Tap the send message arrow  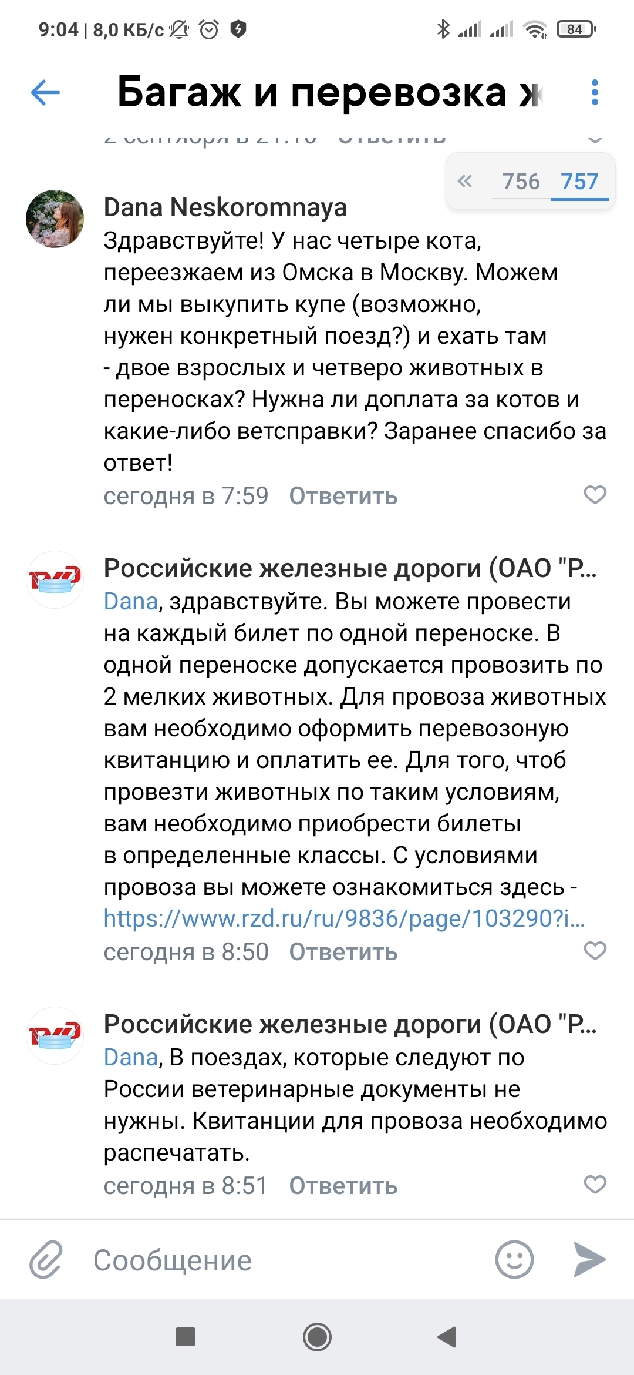point(589,1259)
